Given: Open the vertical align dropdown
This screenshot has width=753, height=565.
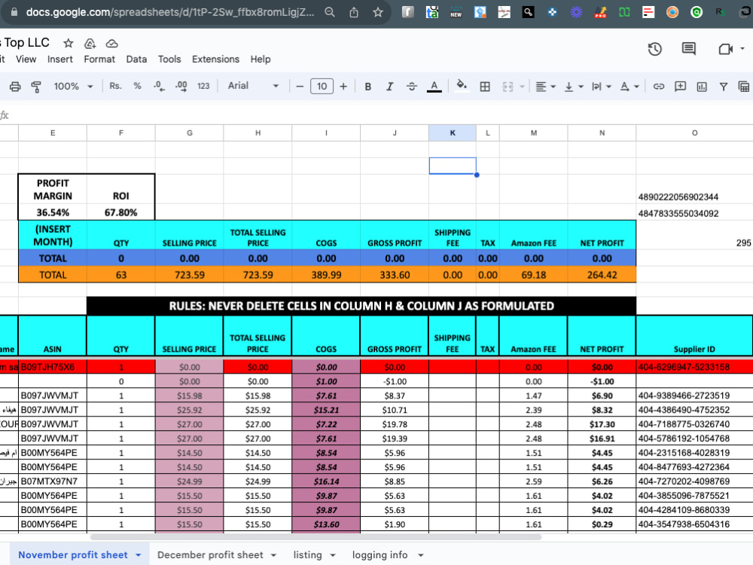Looking at the screenshot, I should 573,87.
